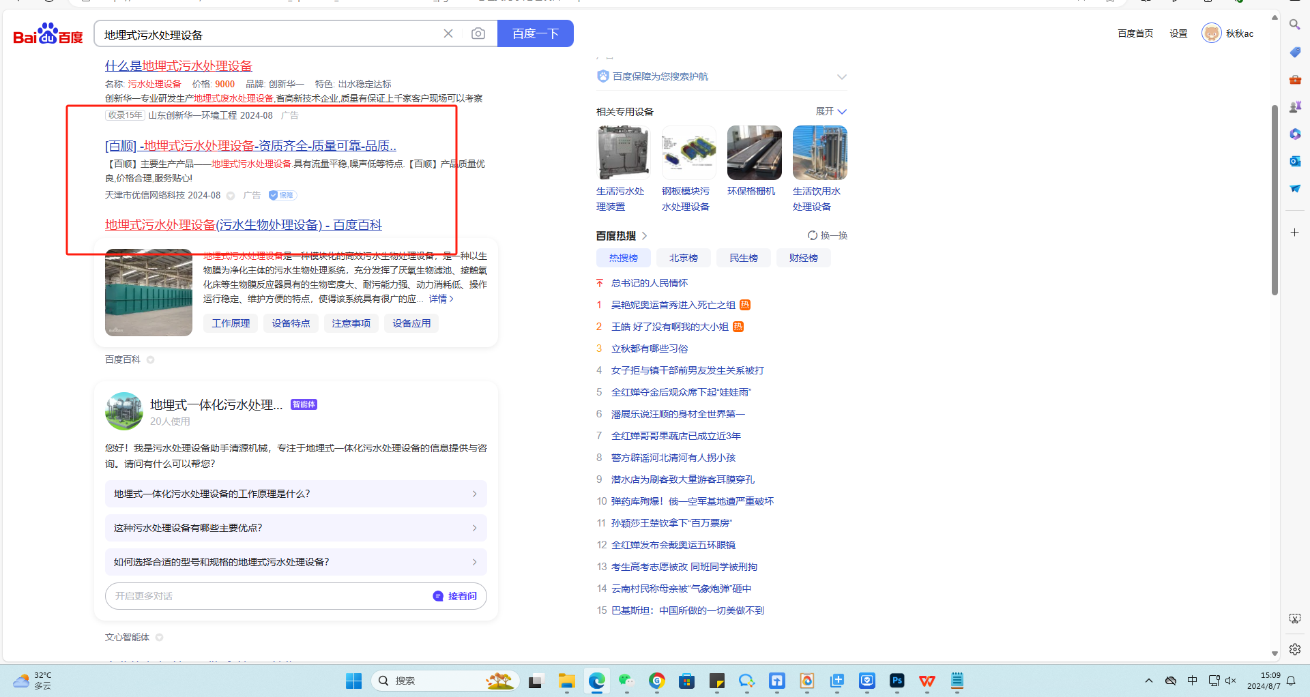1310x697 pixels.
Task: Expand the 百度保障为您搜索护航 chevron
Action: tap(841, 76)
